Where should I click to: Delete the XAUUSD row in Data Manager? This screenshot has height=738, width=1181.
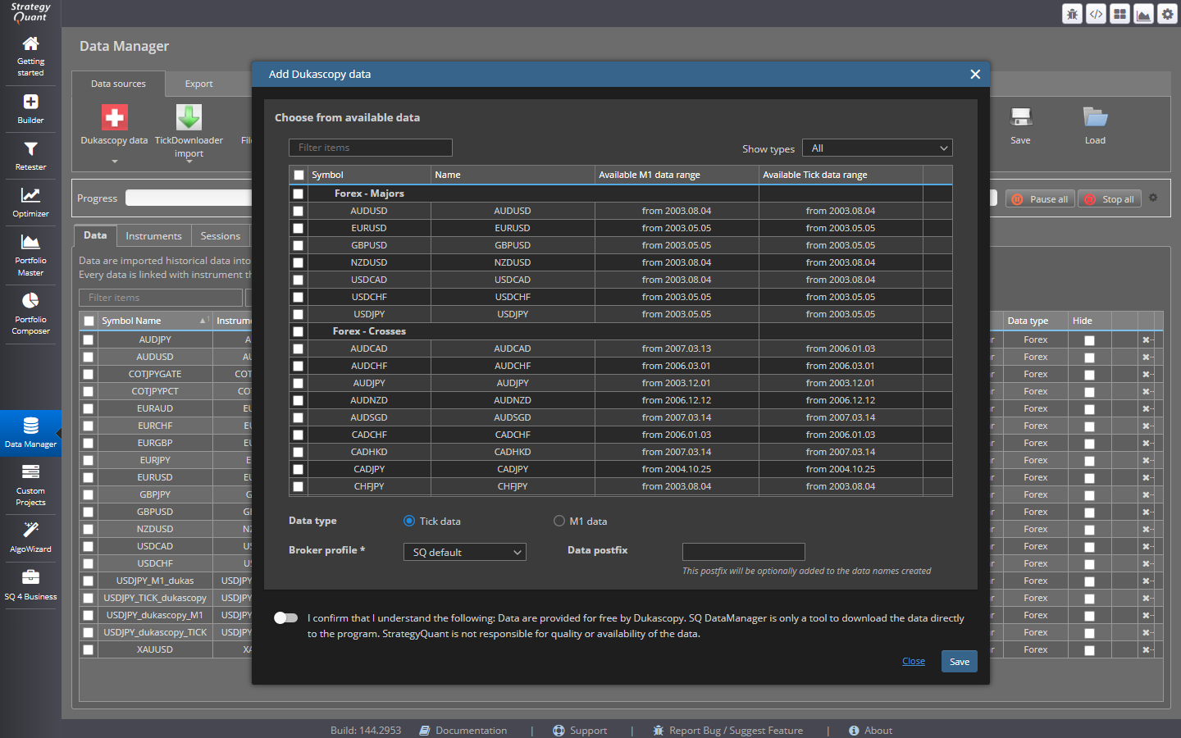[1147, 650]
